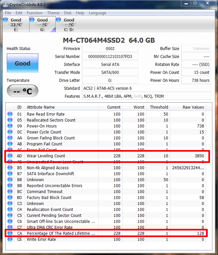
Task: Open the Disk menu
Action: coord(68,13)
